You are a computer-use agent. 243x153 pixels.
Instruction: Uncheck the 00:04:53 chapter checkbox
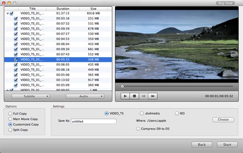[16, 39]
